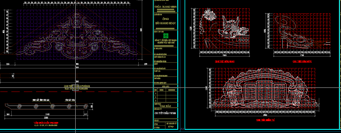Select the red "CHI TIẾT ĐẦU ĐAO" caption
This screenshot has width=341, height=133.
(x=225, y=61)
